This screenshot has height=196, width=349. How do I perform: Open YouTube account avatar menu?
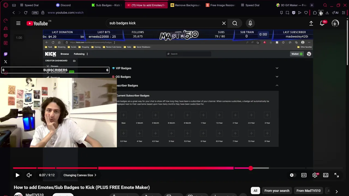coord(335,23)
